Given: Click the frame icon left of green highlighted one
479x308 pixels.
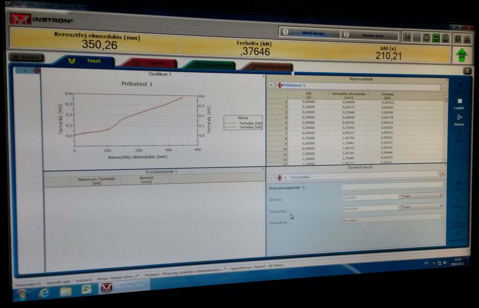Looking at the screenshot, I should tap(427, 38).
